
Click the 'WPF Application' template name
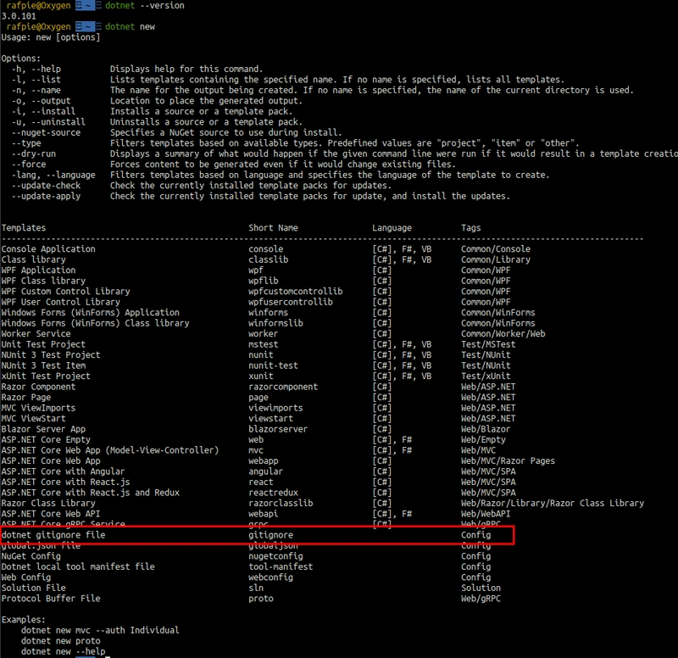click(38, 270)
